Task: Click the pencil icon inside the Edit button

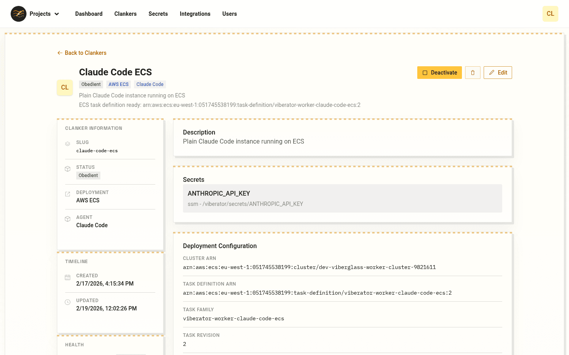Action: click(x=492, y=73)
